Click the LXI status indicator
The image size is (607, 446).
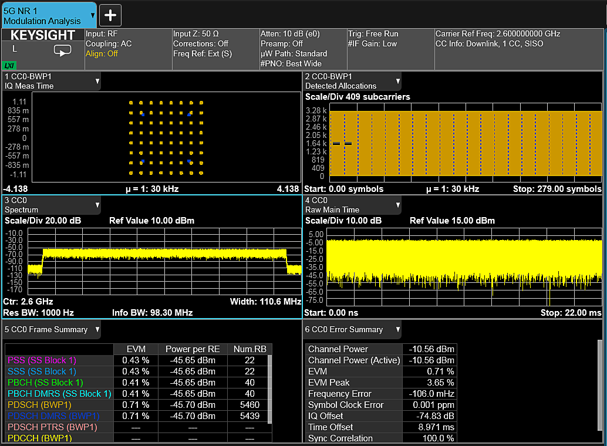click(x=9, y=65)
